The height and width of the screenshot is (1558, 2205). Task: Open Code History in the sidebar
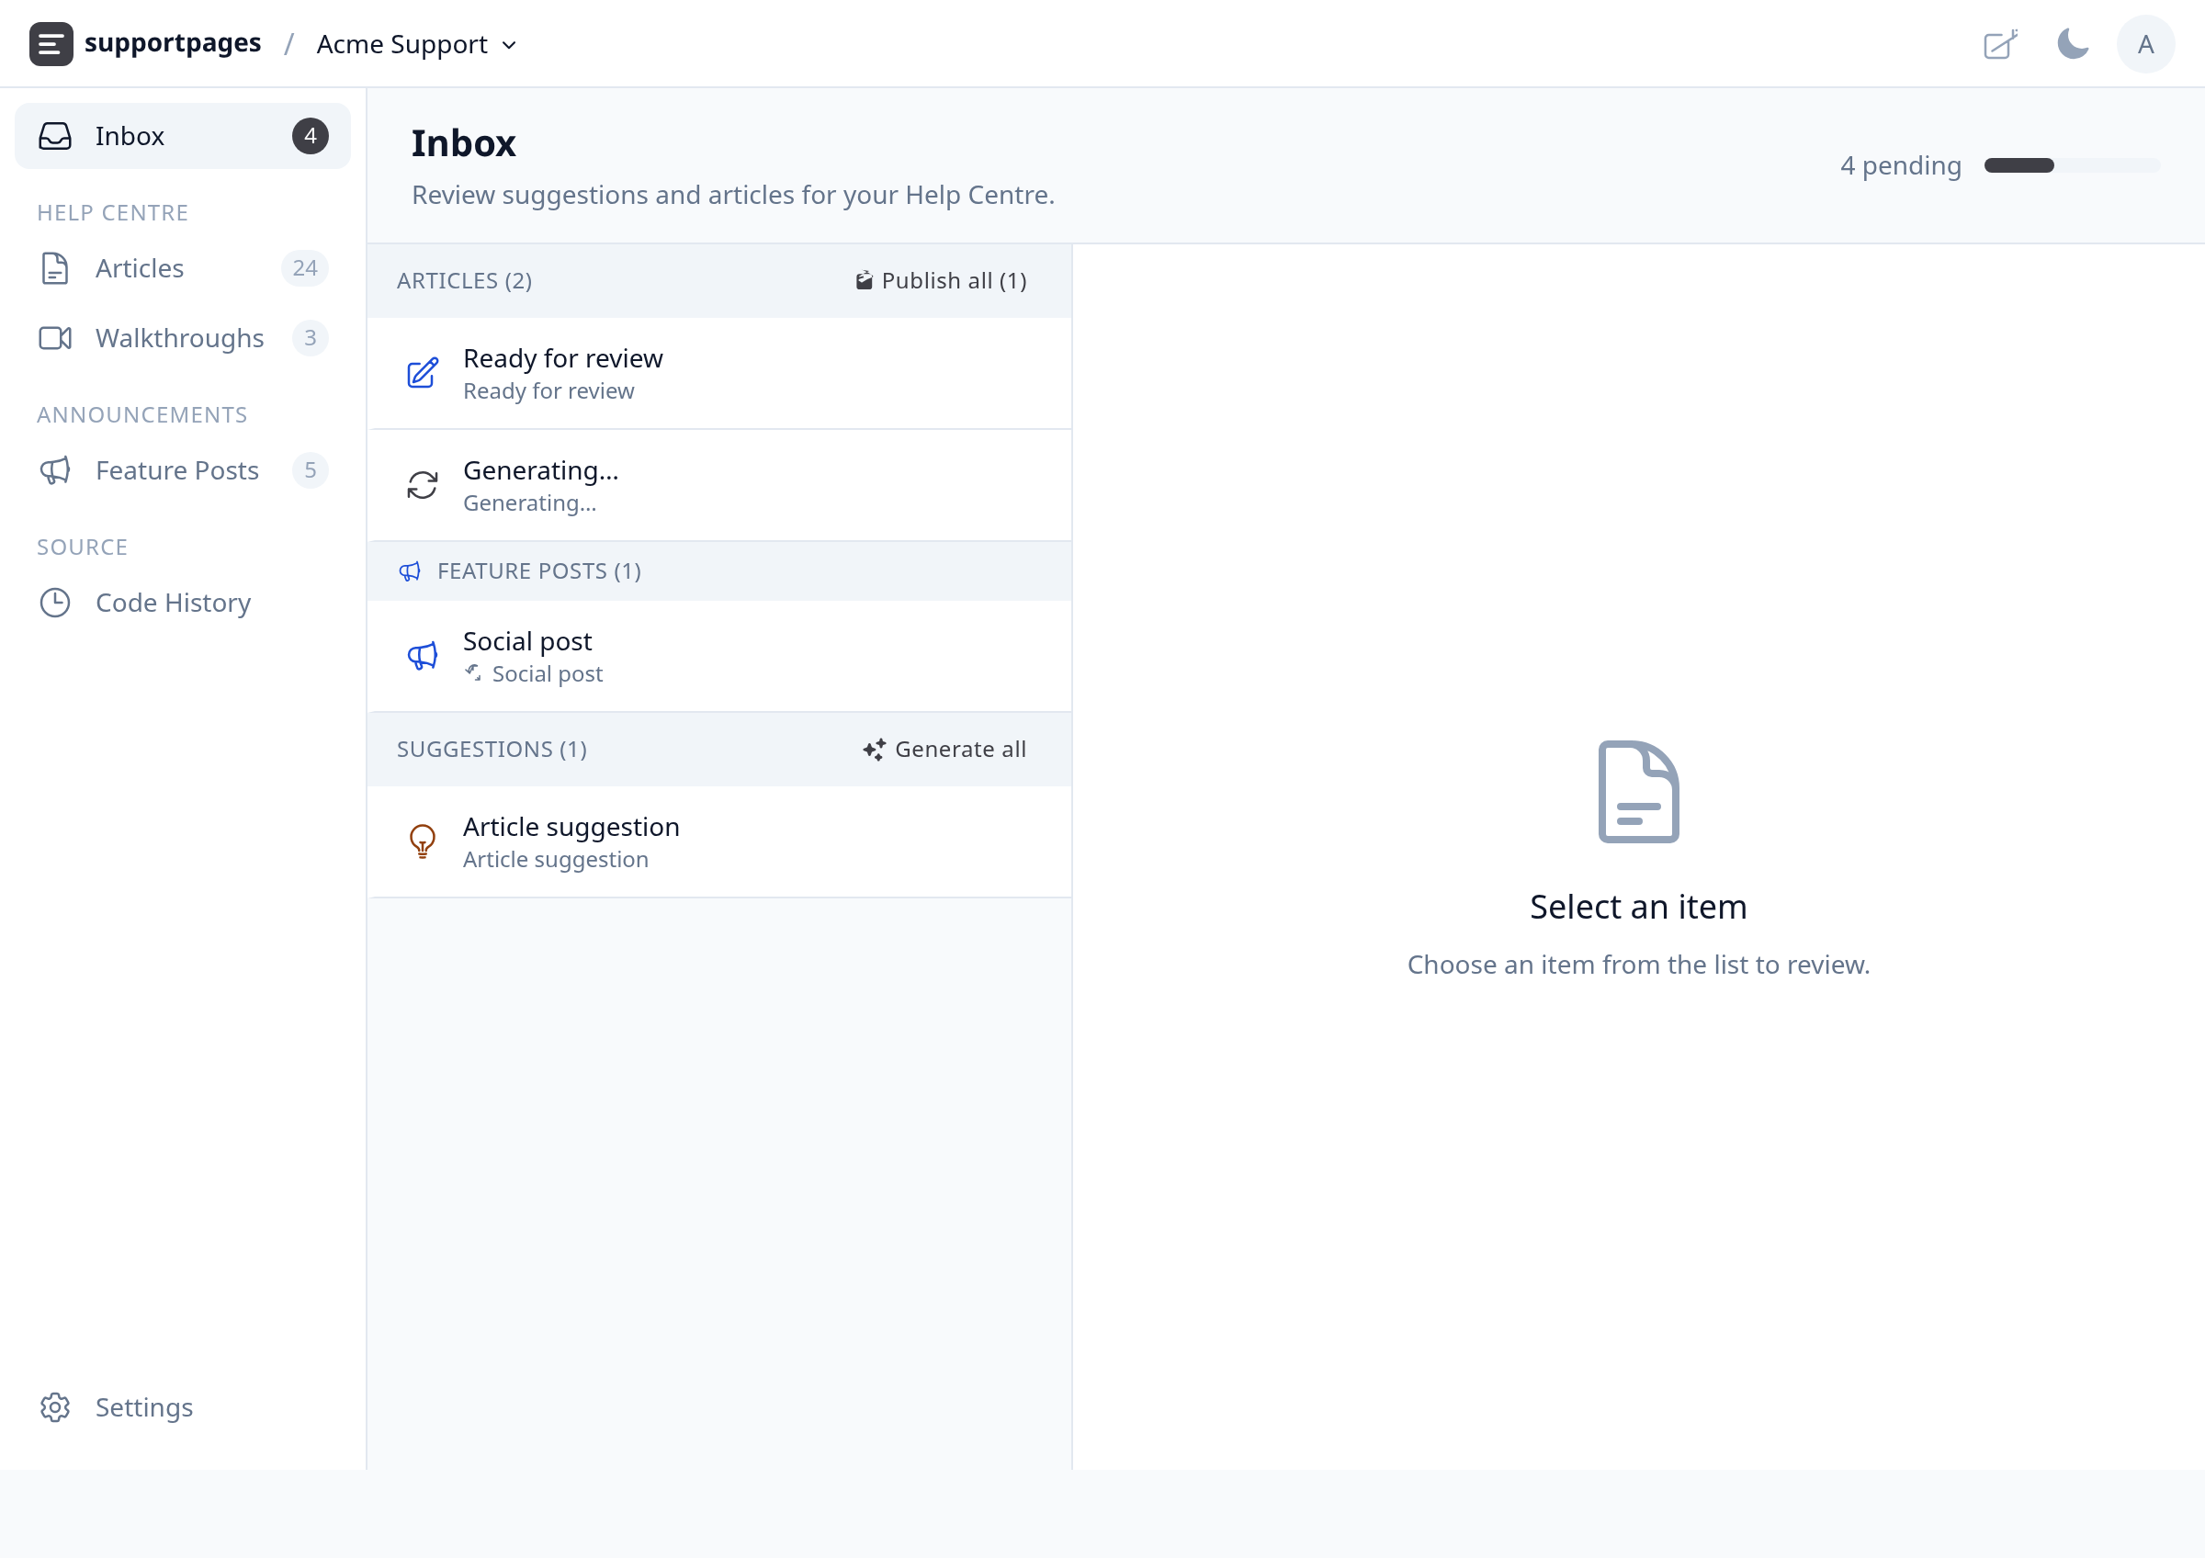pyautogui.click(x=183, y=603)
